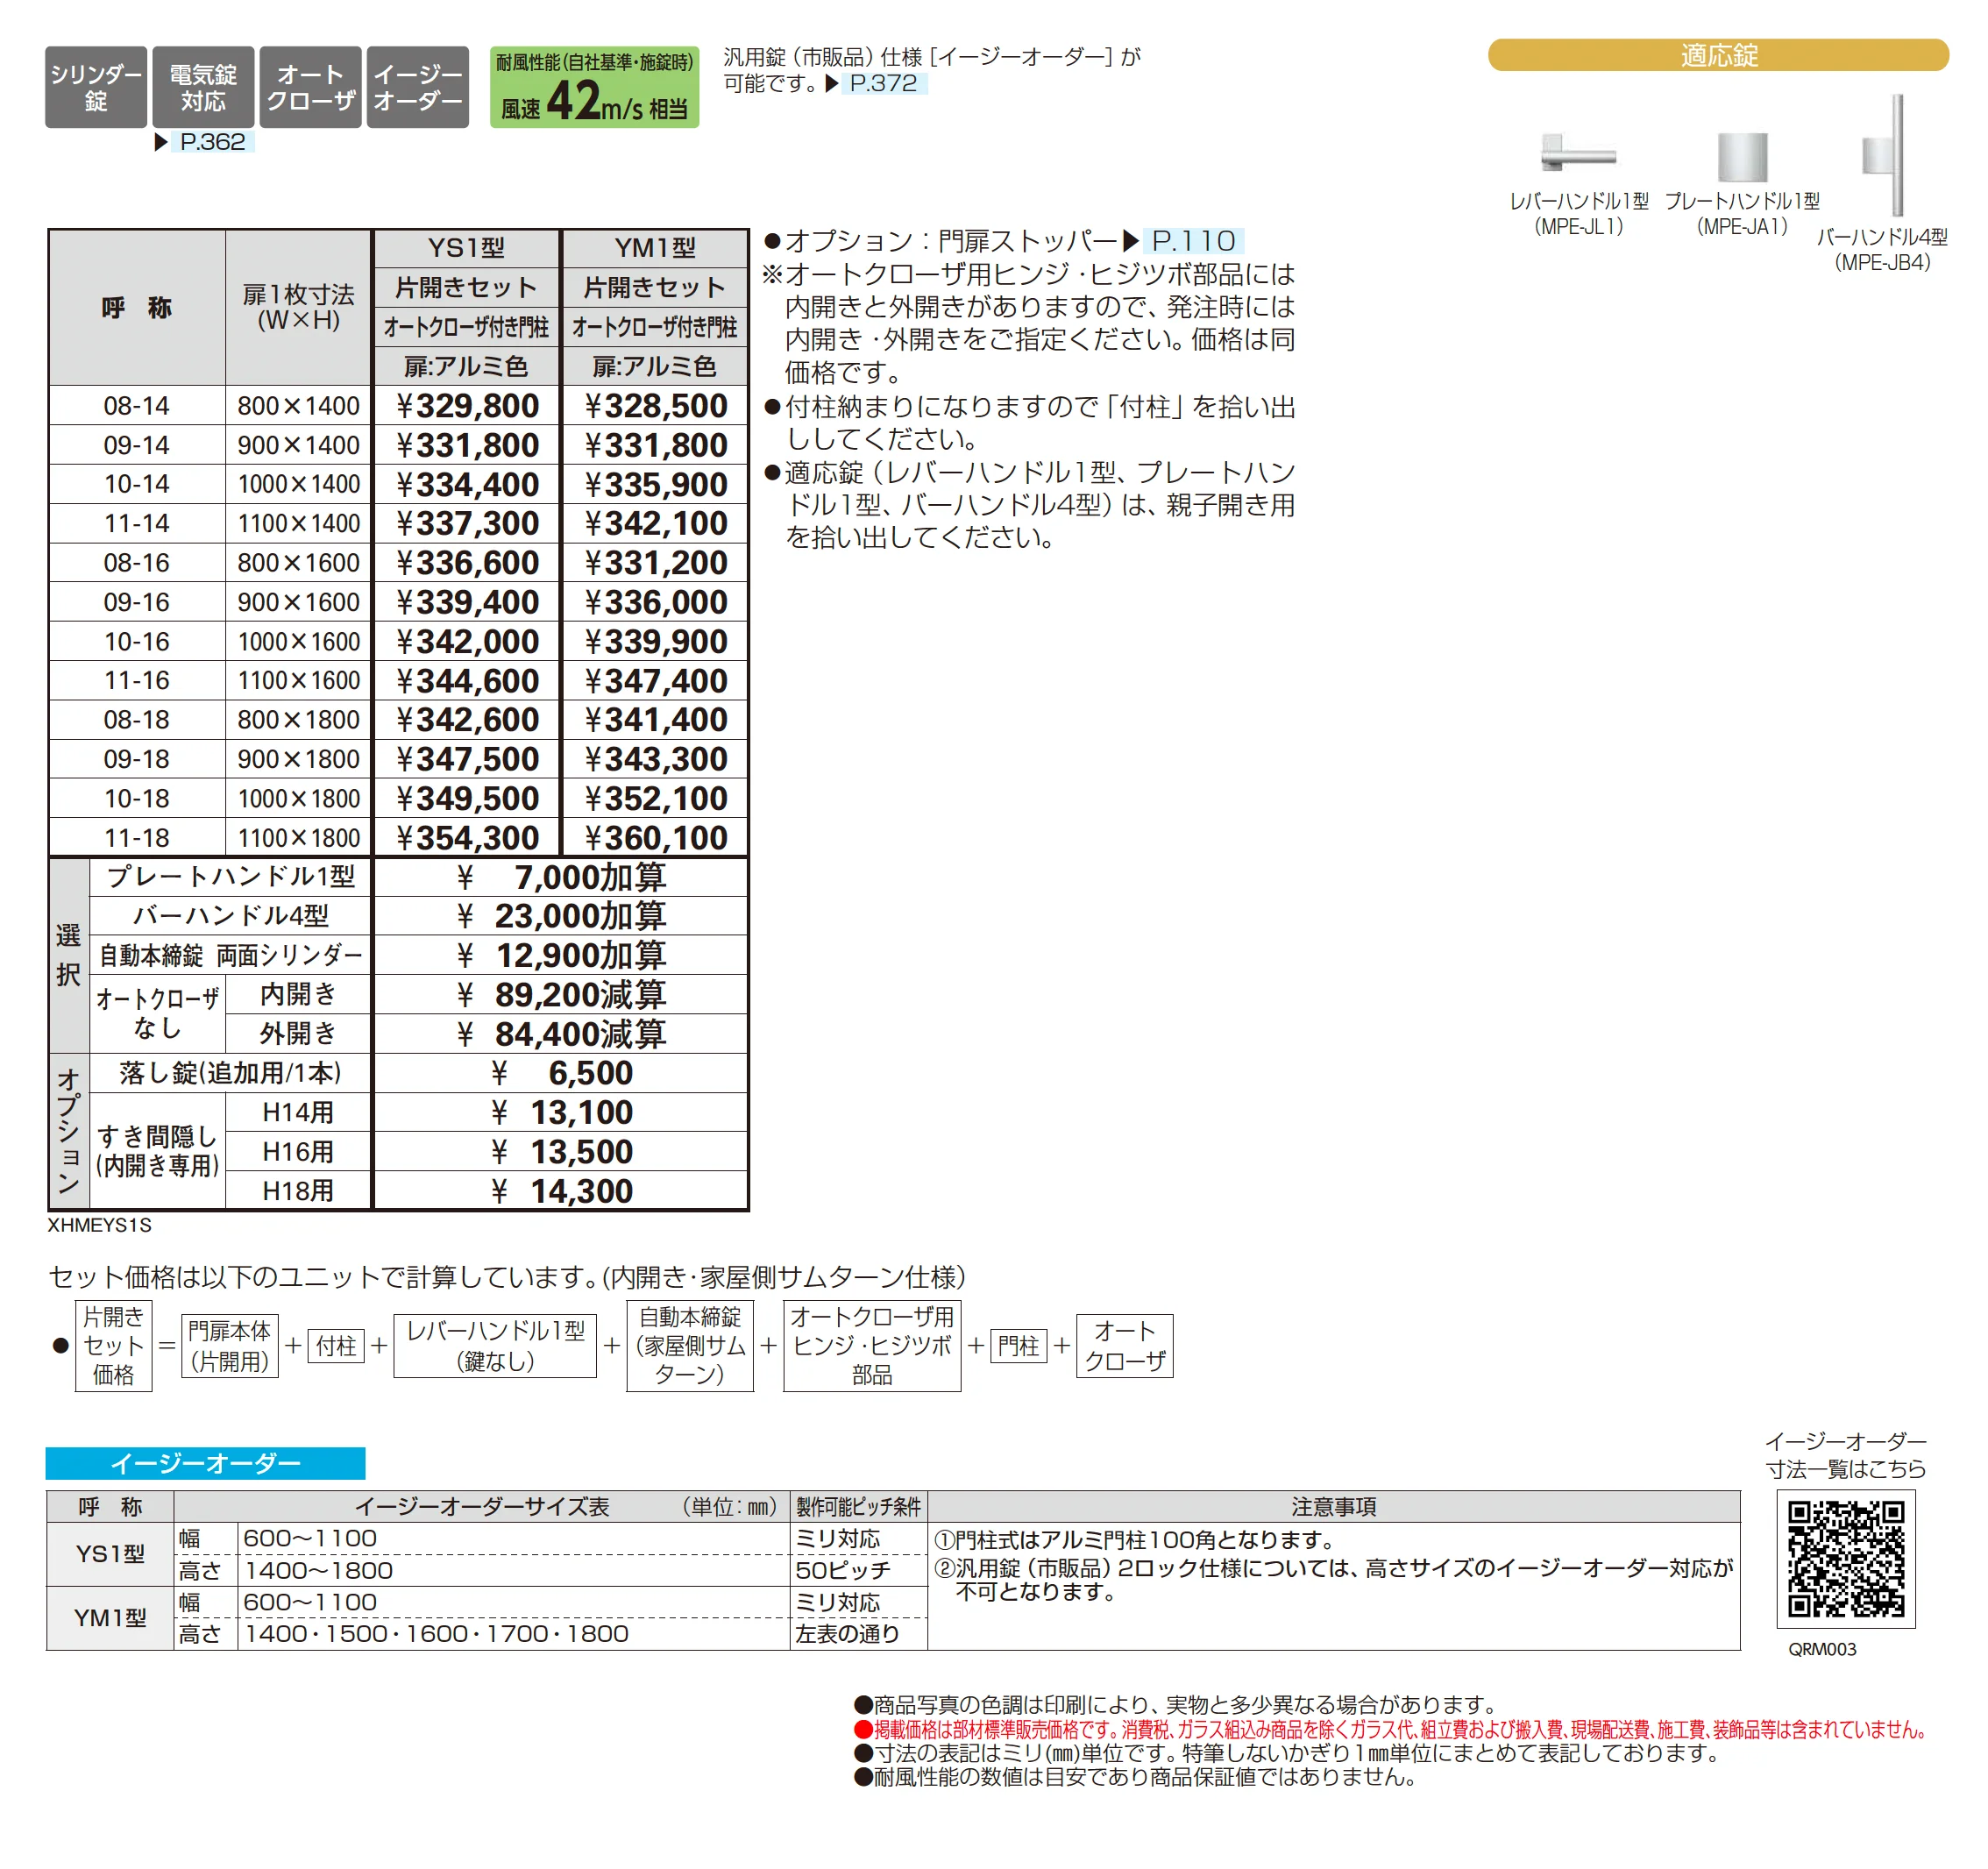Click the 外開き option cell
The image size is (1988, 1869).
pyautogui.click(x=298, y=1034)
